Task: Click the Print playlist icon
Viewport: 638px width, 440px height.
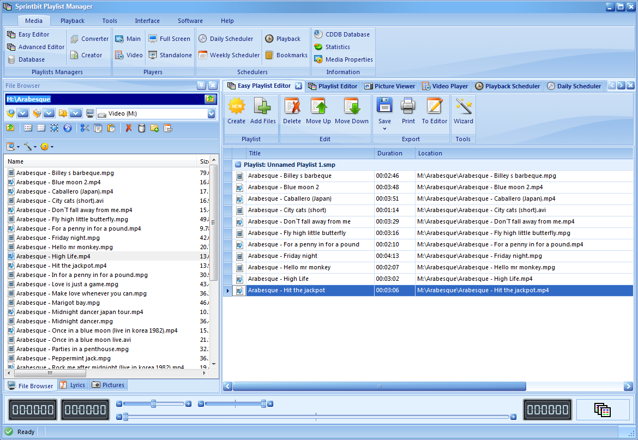Action: [x=408, y=106]
